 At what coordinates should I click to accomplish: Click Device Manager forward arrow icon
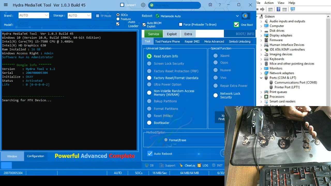(262, 9)
